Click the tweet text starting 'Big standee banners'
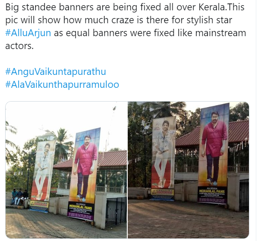The width and height of the screenshot is (264, 241). 126,26
